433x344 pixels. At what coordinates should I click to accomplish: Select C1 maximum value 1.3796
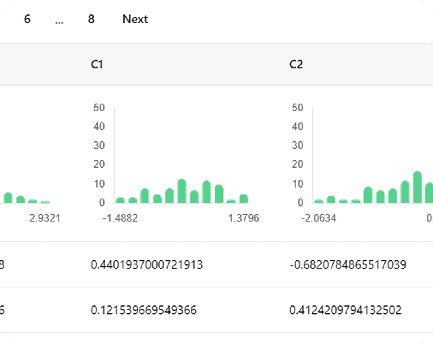[x=244, y=218]
